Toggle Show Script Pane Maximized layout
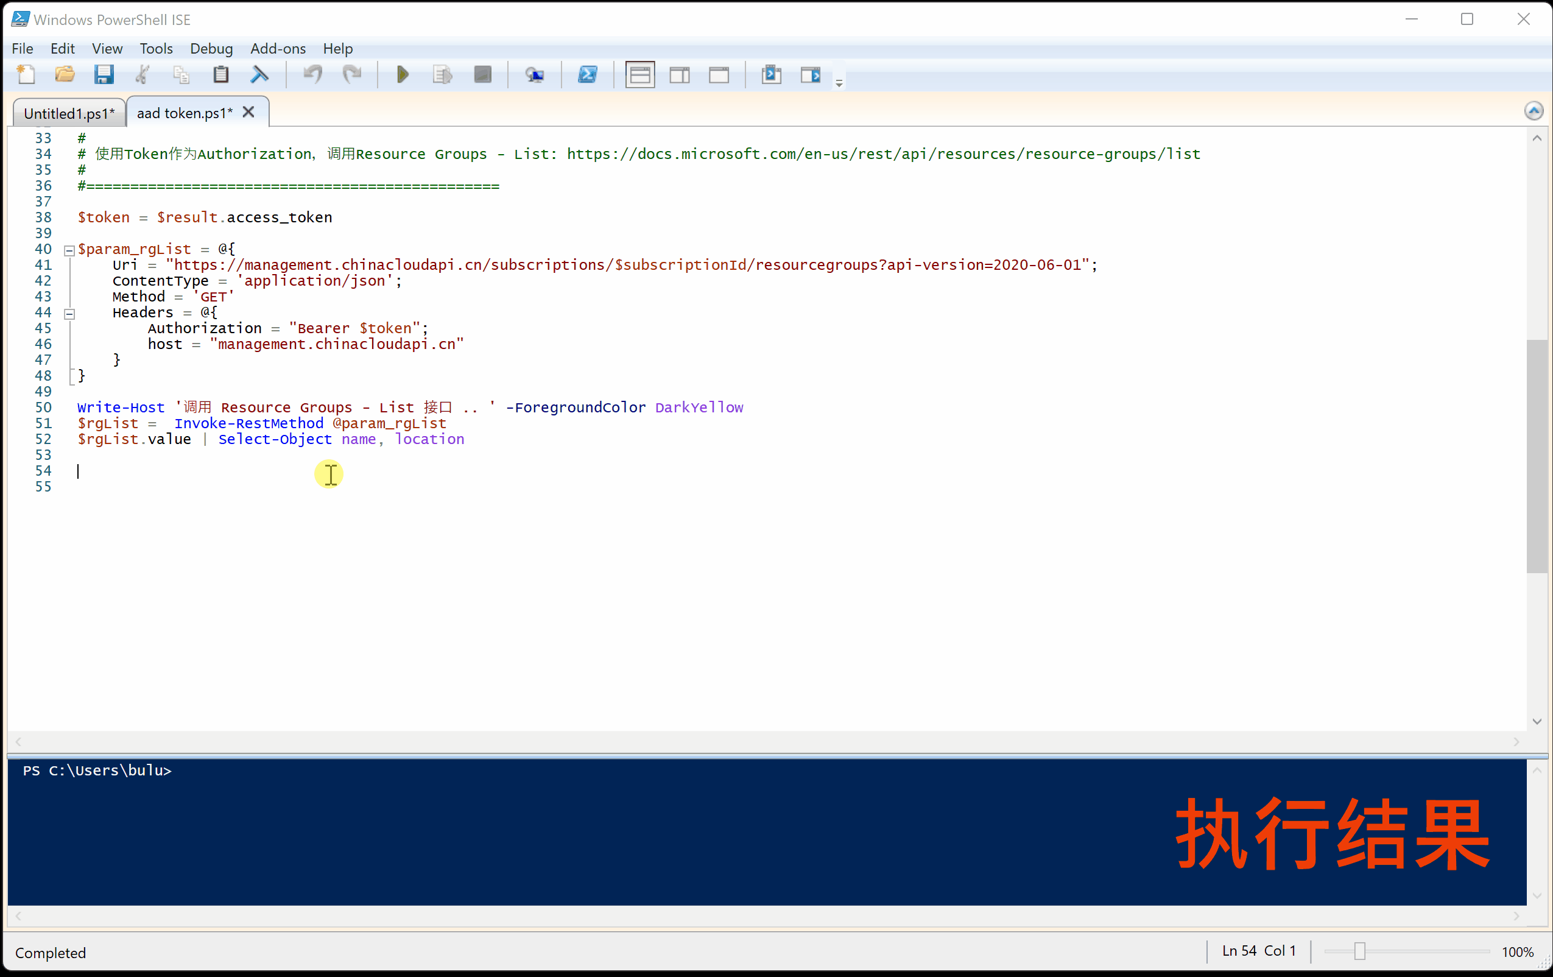This screenshot has height=977, width=1553. pyautogui.click(x=719, y=75)
